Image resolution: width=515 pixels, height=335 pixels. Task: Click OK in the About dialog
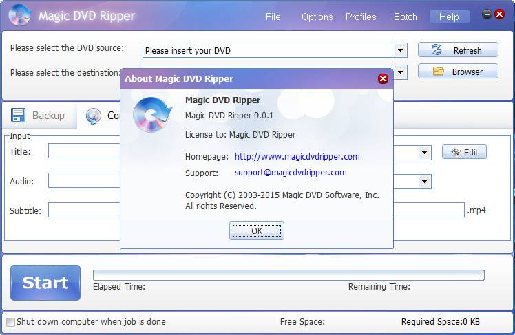tap(257, 231)
